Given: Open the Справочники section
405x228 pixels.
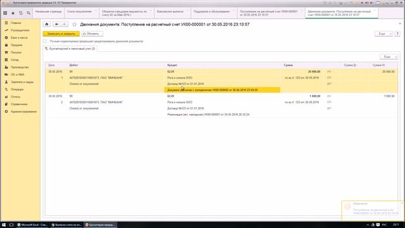Looking at the screenshot, I should 19,104.
